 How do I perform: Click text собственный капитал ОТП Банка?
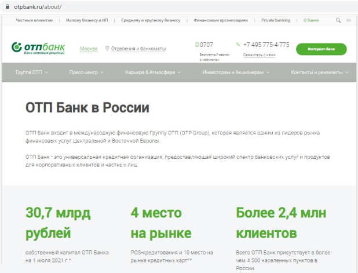click(x=67, y=253)
